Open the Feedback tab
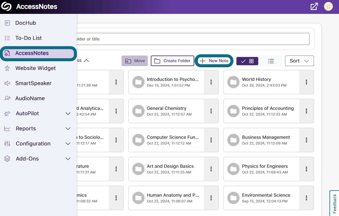The height and width of the screenshot is (216, 339). 334,203
